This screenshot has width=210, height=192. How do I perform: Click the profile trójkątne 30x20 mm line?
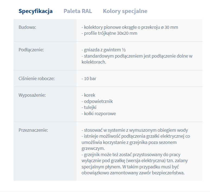[x=109, y=33]
